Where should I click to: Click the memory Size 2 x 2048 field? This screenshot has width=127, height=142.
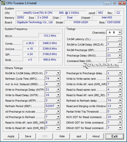(x=43, y=17)
